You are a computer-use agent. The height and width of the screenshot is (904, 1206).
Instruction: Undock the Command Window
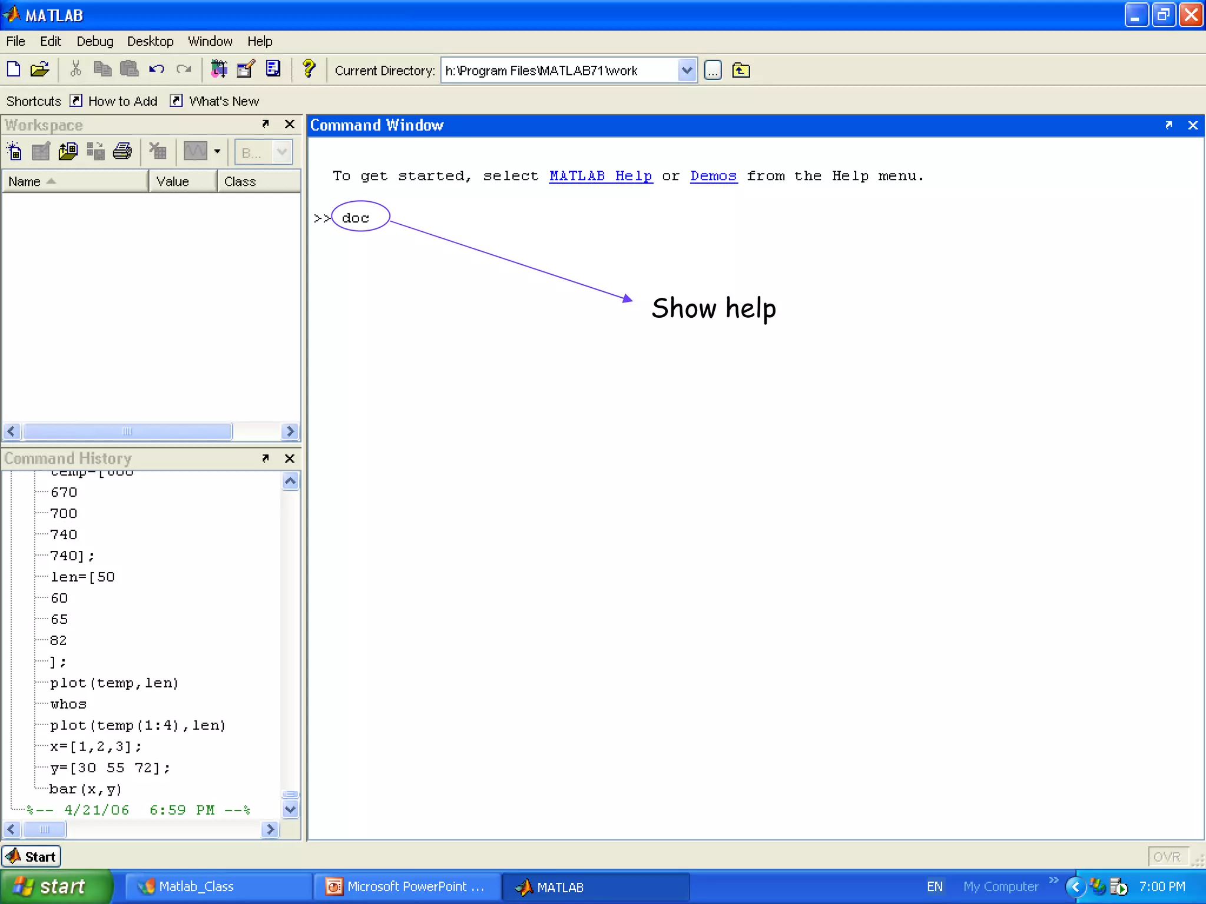pos(1168,125)
